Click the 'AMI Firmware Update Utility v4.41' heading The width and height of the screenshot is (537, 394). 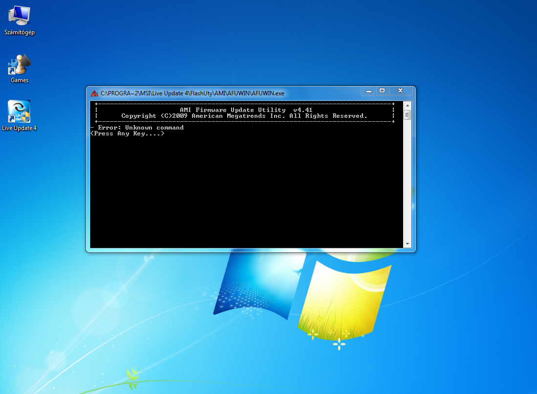click(x=246, y=110)
